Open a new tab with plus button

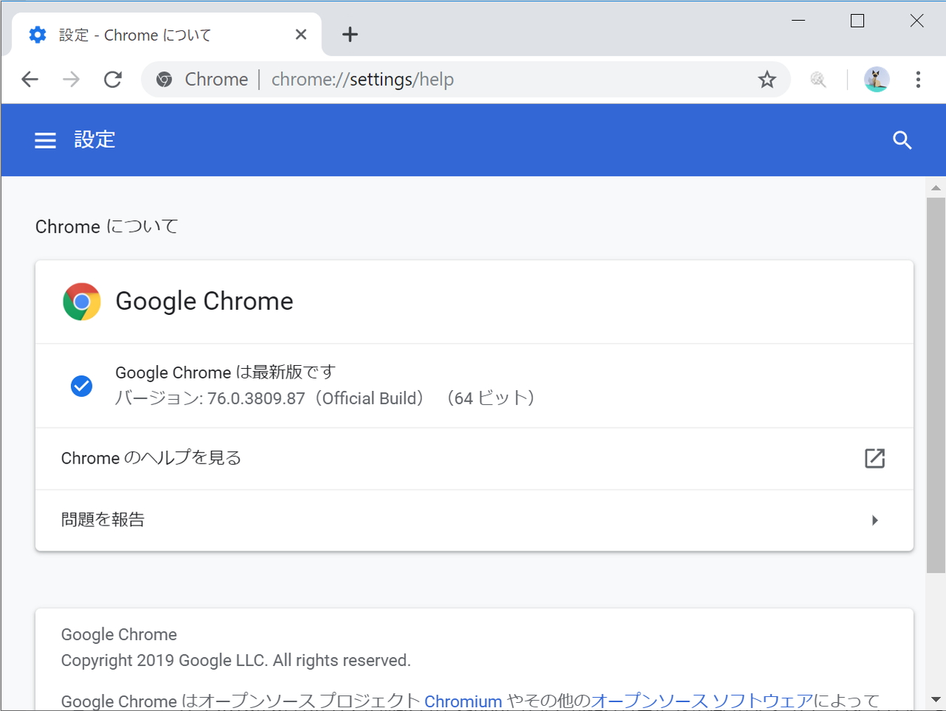[x=350, y=34]
